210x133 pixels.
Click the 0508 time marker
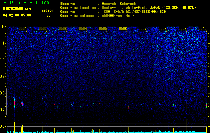pyautogui.click(x=163, y=29)
